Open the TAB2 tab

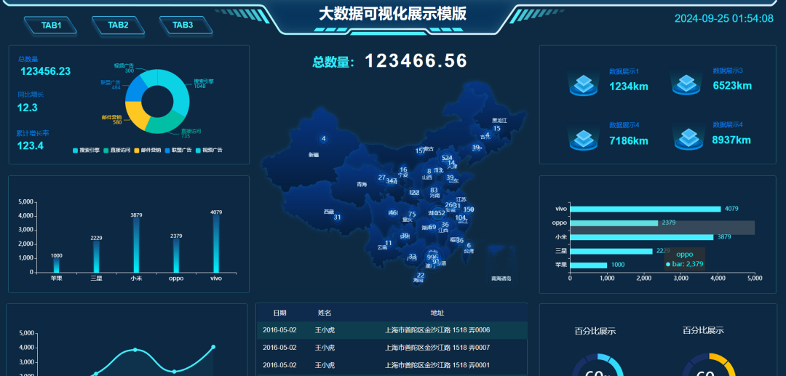118,25
